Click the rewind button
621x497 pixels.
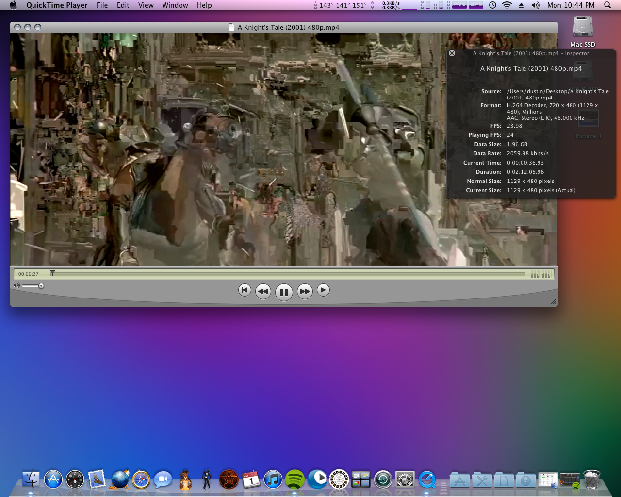click(x=263, y=291)
